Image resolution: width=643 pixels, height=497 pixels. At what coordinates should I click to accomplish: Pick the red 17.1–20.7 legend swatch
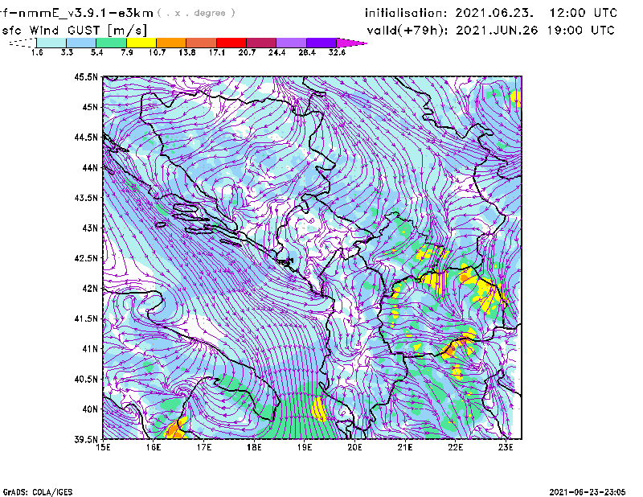tap(231, 43)
